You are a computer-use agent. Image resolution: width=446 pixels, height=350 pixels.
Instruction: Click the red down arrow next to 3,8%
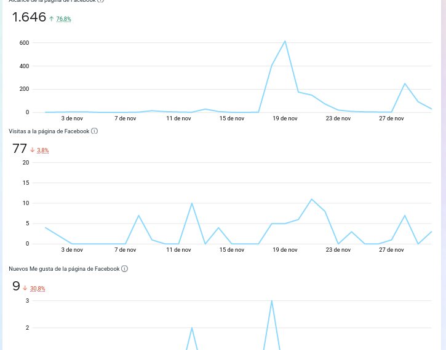(33, 150)
